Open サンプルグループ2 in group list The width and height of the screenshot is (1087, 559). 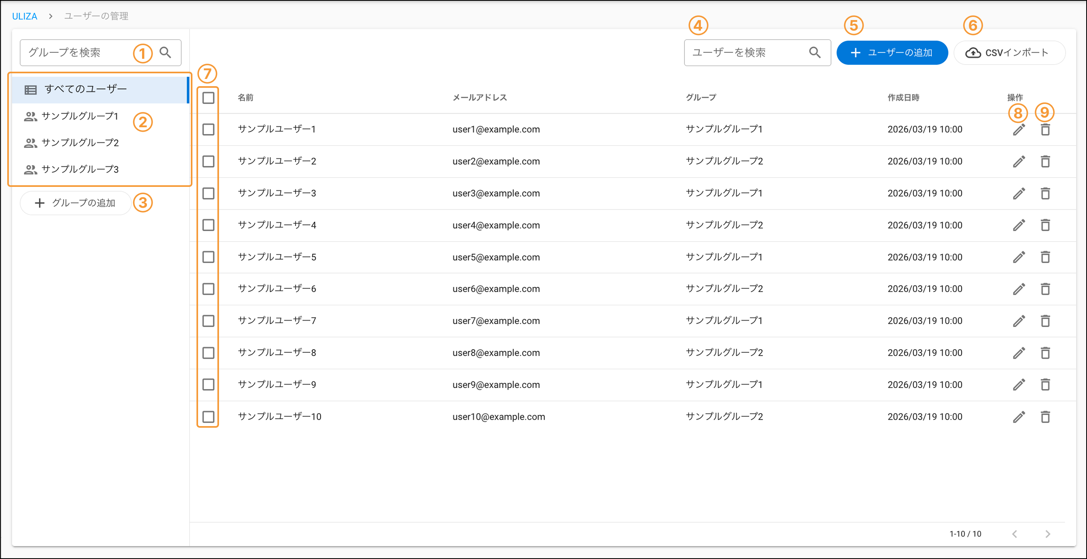[x=80, y=143]
